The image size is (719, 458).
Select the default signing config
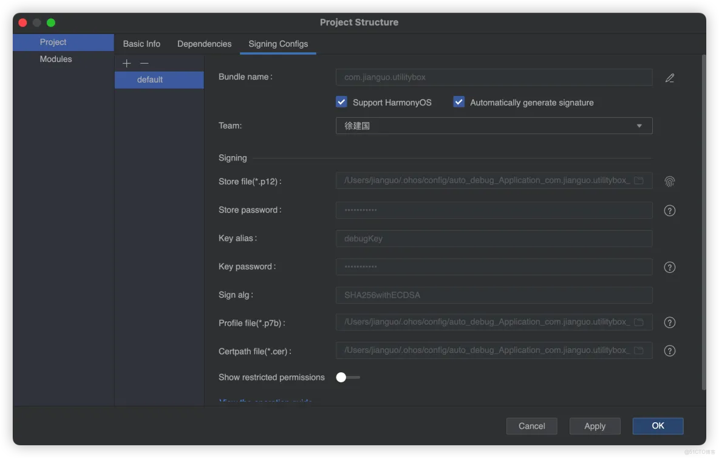(159, 80)
